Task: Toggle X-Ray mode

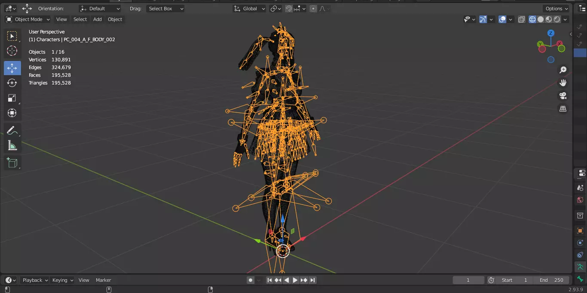Action: point(521,19)
